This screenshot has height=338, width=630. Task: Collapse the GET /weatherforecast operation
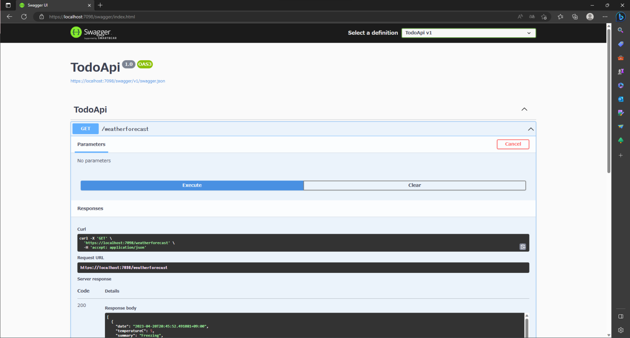tap(531, 128)
